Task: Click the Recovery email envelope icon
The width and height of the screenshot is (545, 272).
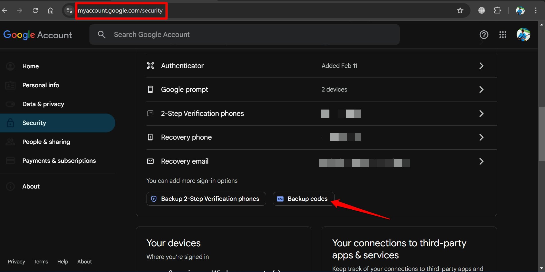Action: 150,161
